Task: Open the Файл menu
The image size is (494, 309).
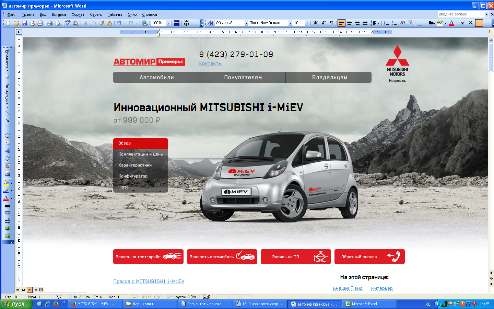Action: pos(12,14)
